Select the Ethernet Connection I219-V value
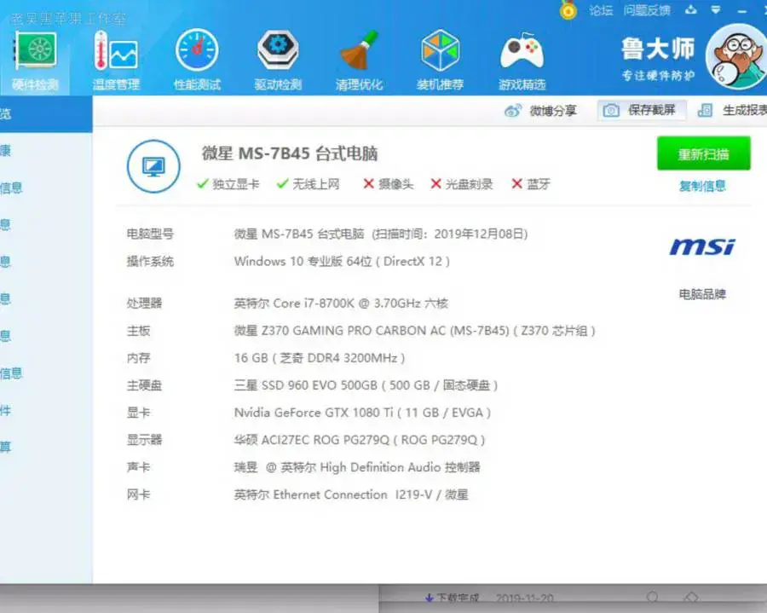The height and width of the screenshot is (613, 767). coord(351,494)
